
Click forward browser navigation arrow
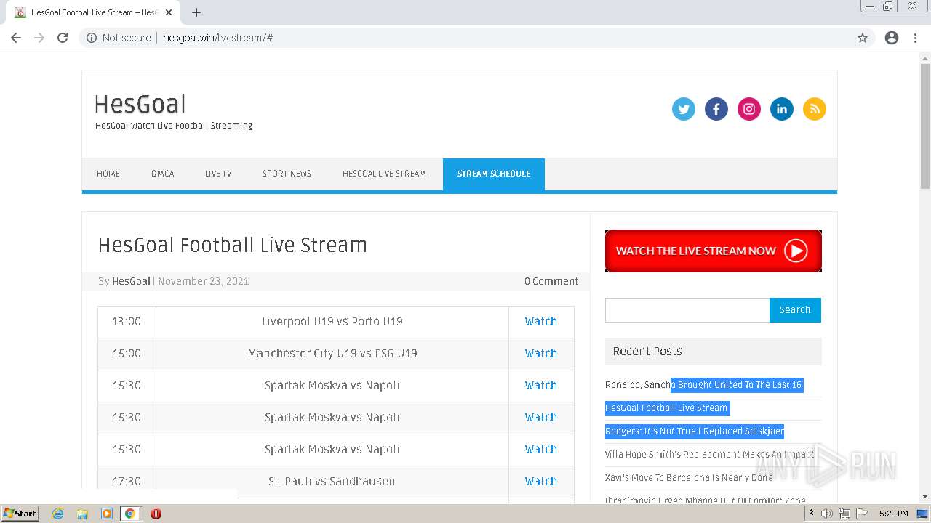pyautogui.click(x=39, y=38)
